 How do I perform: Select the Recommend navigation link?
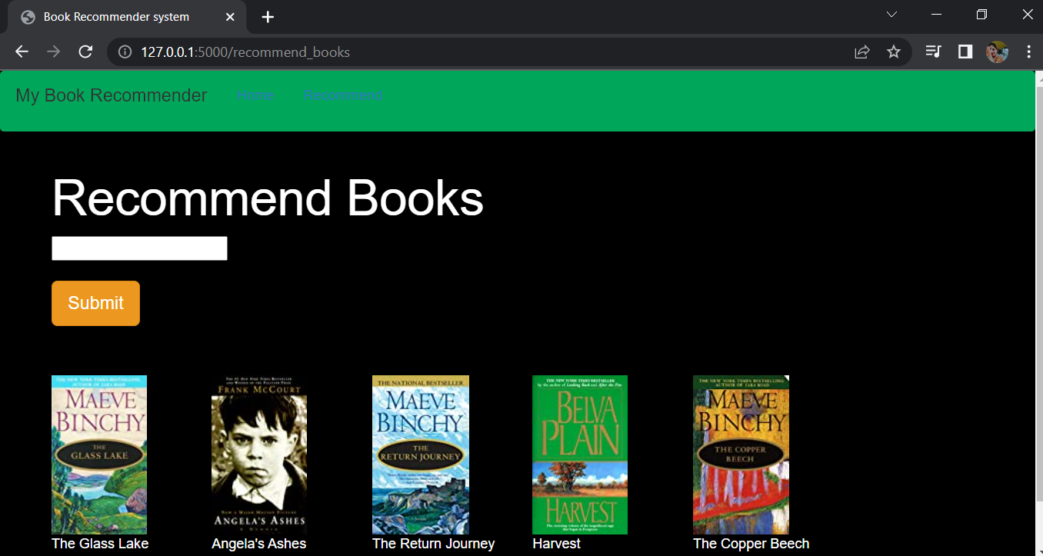[x=342, y=95]
